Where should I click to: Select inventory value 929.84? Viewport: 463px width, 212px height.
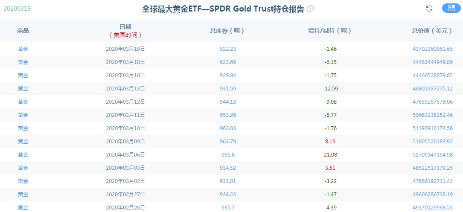click(x=228, y=76)
